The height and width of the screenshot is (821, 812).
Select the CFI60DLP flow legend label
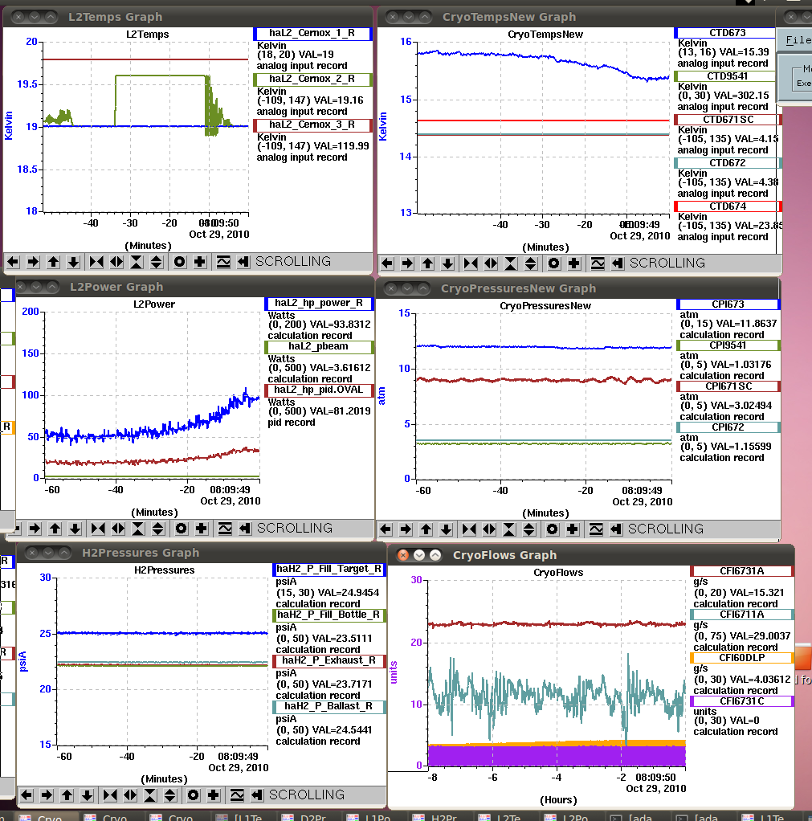(x=742, y=658)
